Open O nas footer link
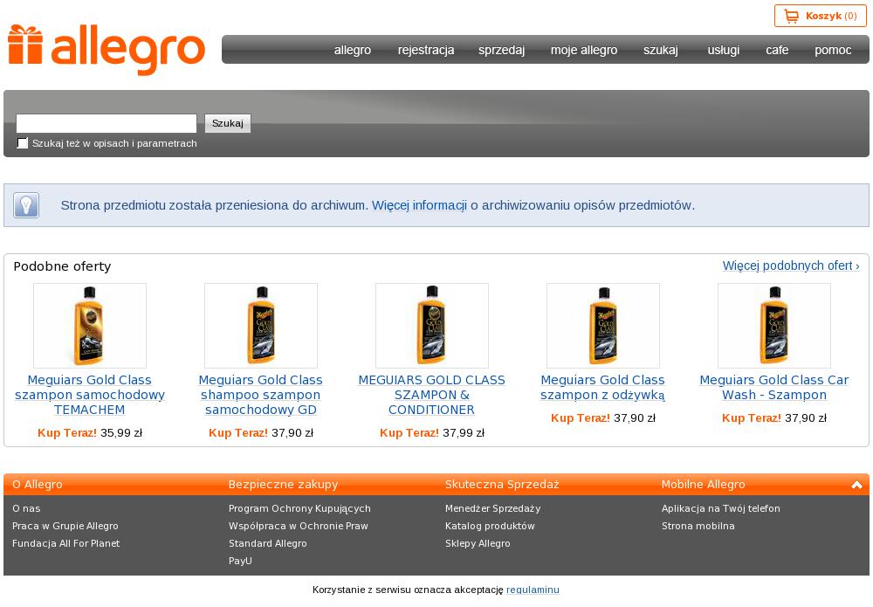873x607 pixels. coord(26,508)
